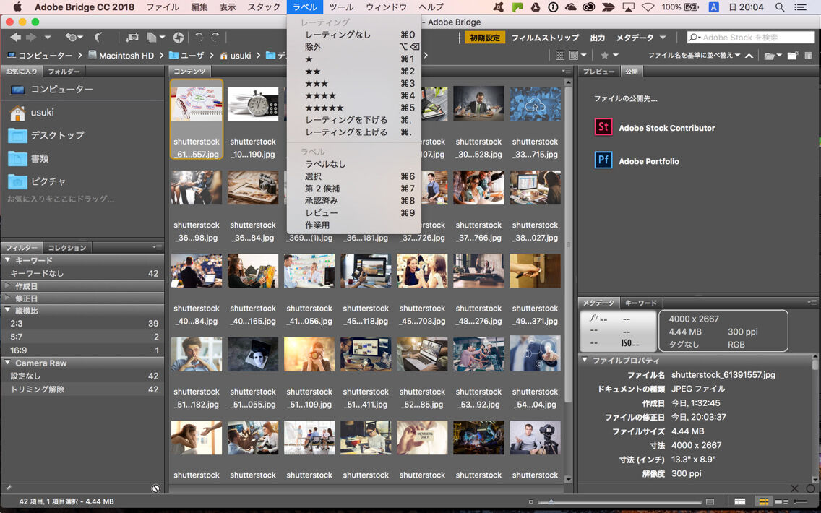
Task: Click clear filter icon at filter panel bottom
Action: click(x=155, y=488)
